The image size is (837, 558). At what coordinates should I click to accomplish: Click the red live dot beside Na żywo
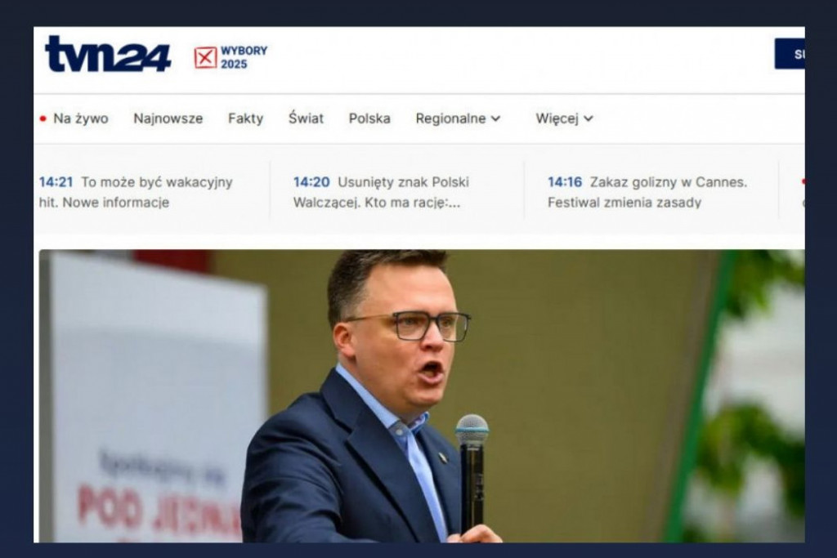(43, 118)
